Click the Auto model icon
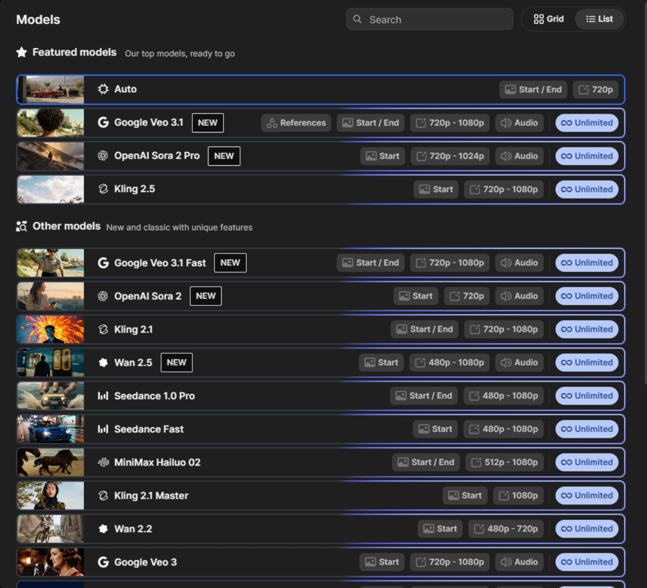Image resolution: width=647 pixels, height=588 pixels. [103, 89]
